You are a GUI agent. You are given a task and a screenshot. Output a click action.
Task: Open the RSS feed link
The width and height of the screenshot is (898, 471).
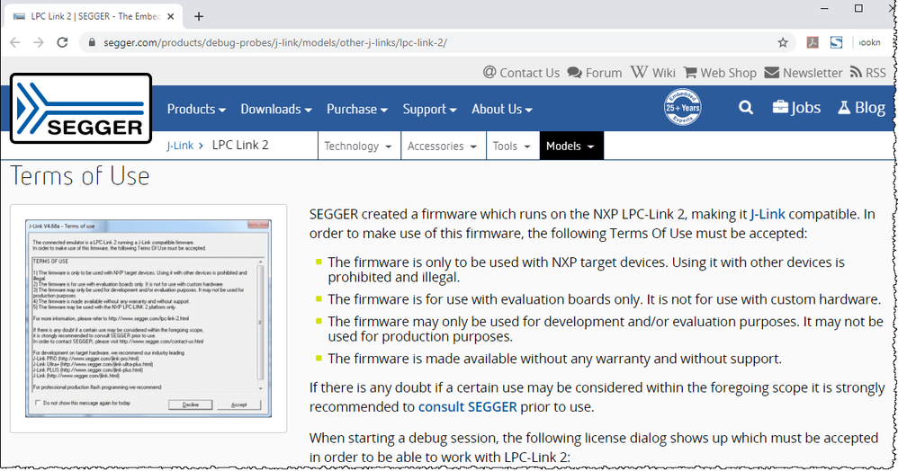(x=868, y=73)
